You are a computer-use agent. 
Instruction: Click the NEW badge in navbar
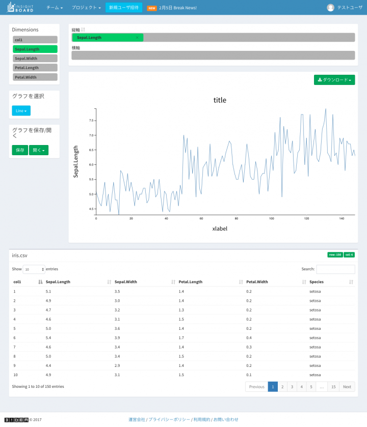point(151,8)
